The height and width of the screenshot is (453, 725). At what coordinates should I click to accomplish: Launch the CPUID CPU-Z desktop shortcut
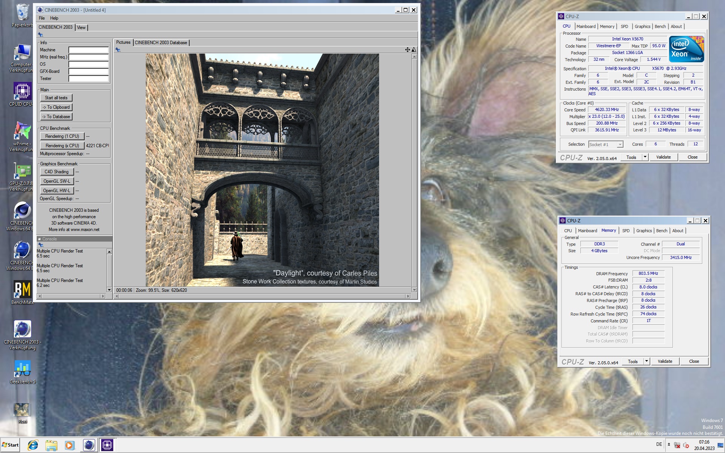tap(22, 94)
